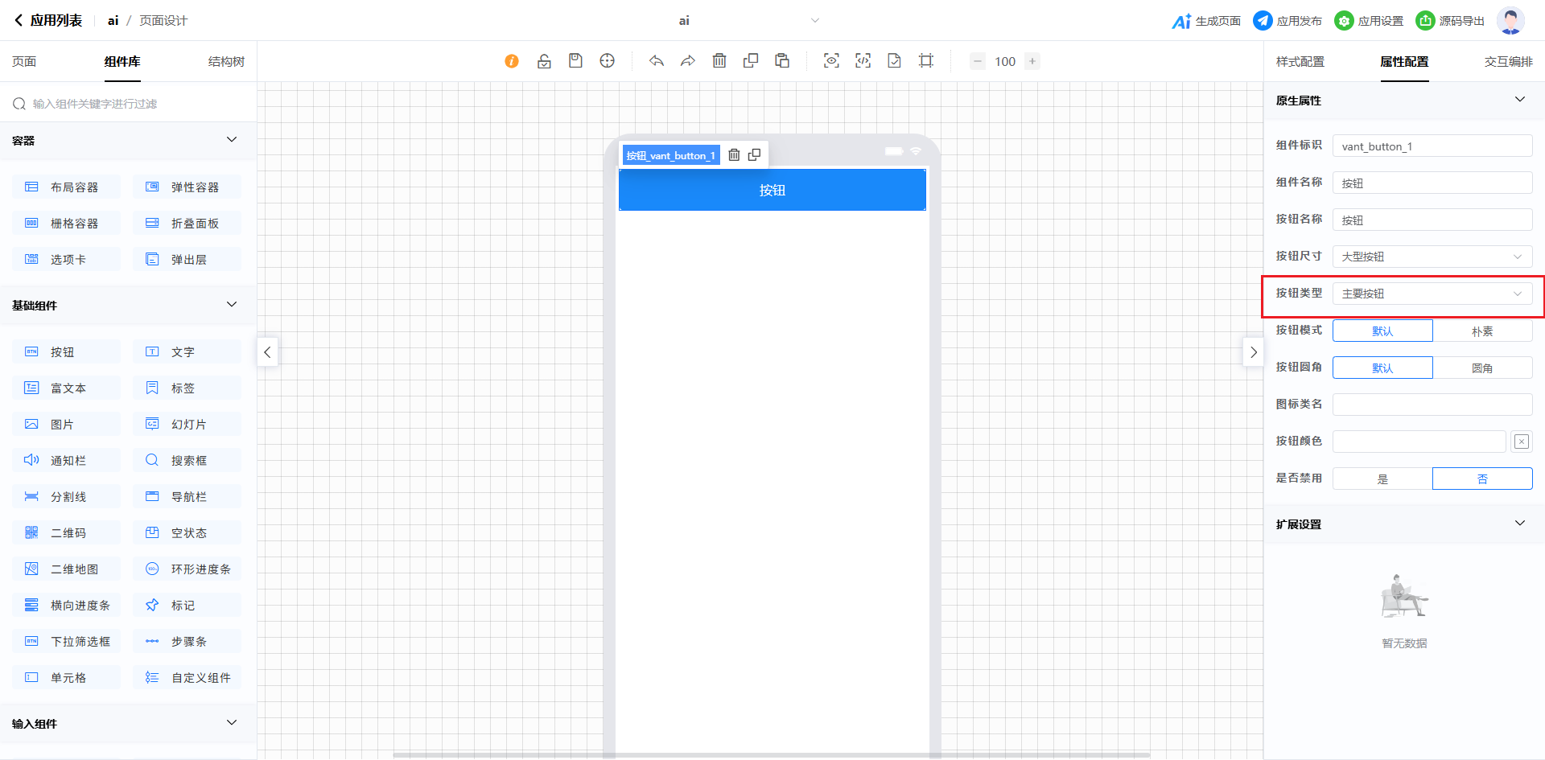Viewport: 1545px width, 760px height.
Task: Open the 按钮类型 dropdown
Action: tap(1432, 294)
